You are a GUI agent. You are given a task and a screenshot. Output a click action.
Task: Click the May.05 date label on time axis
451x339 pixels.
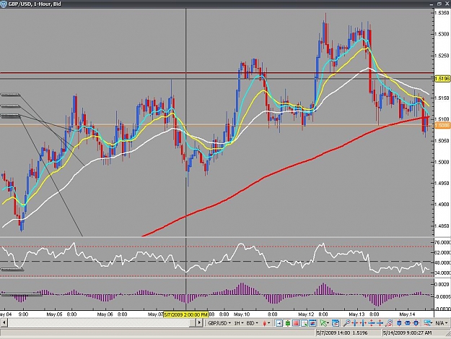coord(54,314)
